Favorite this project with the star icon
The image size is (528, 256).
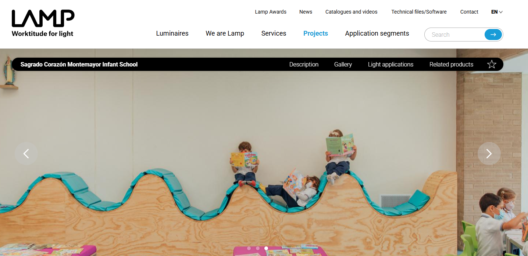[492, 64]
